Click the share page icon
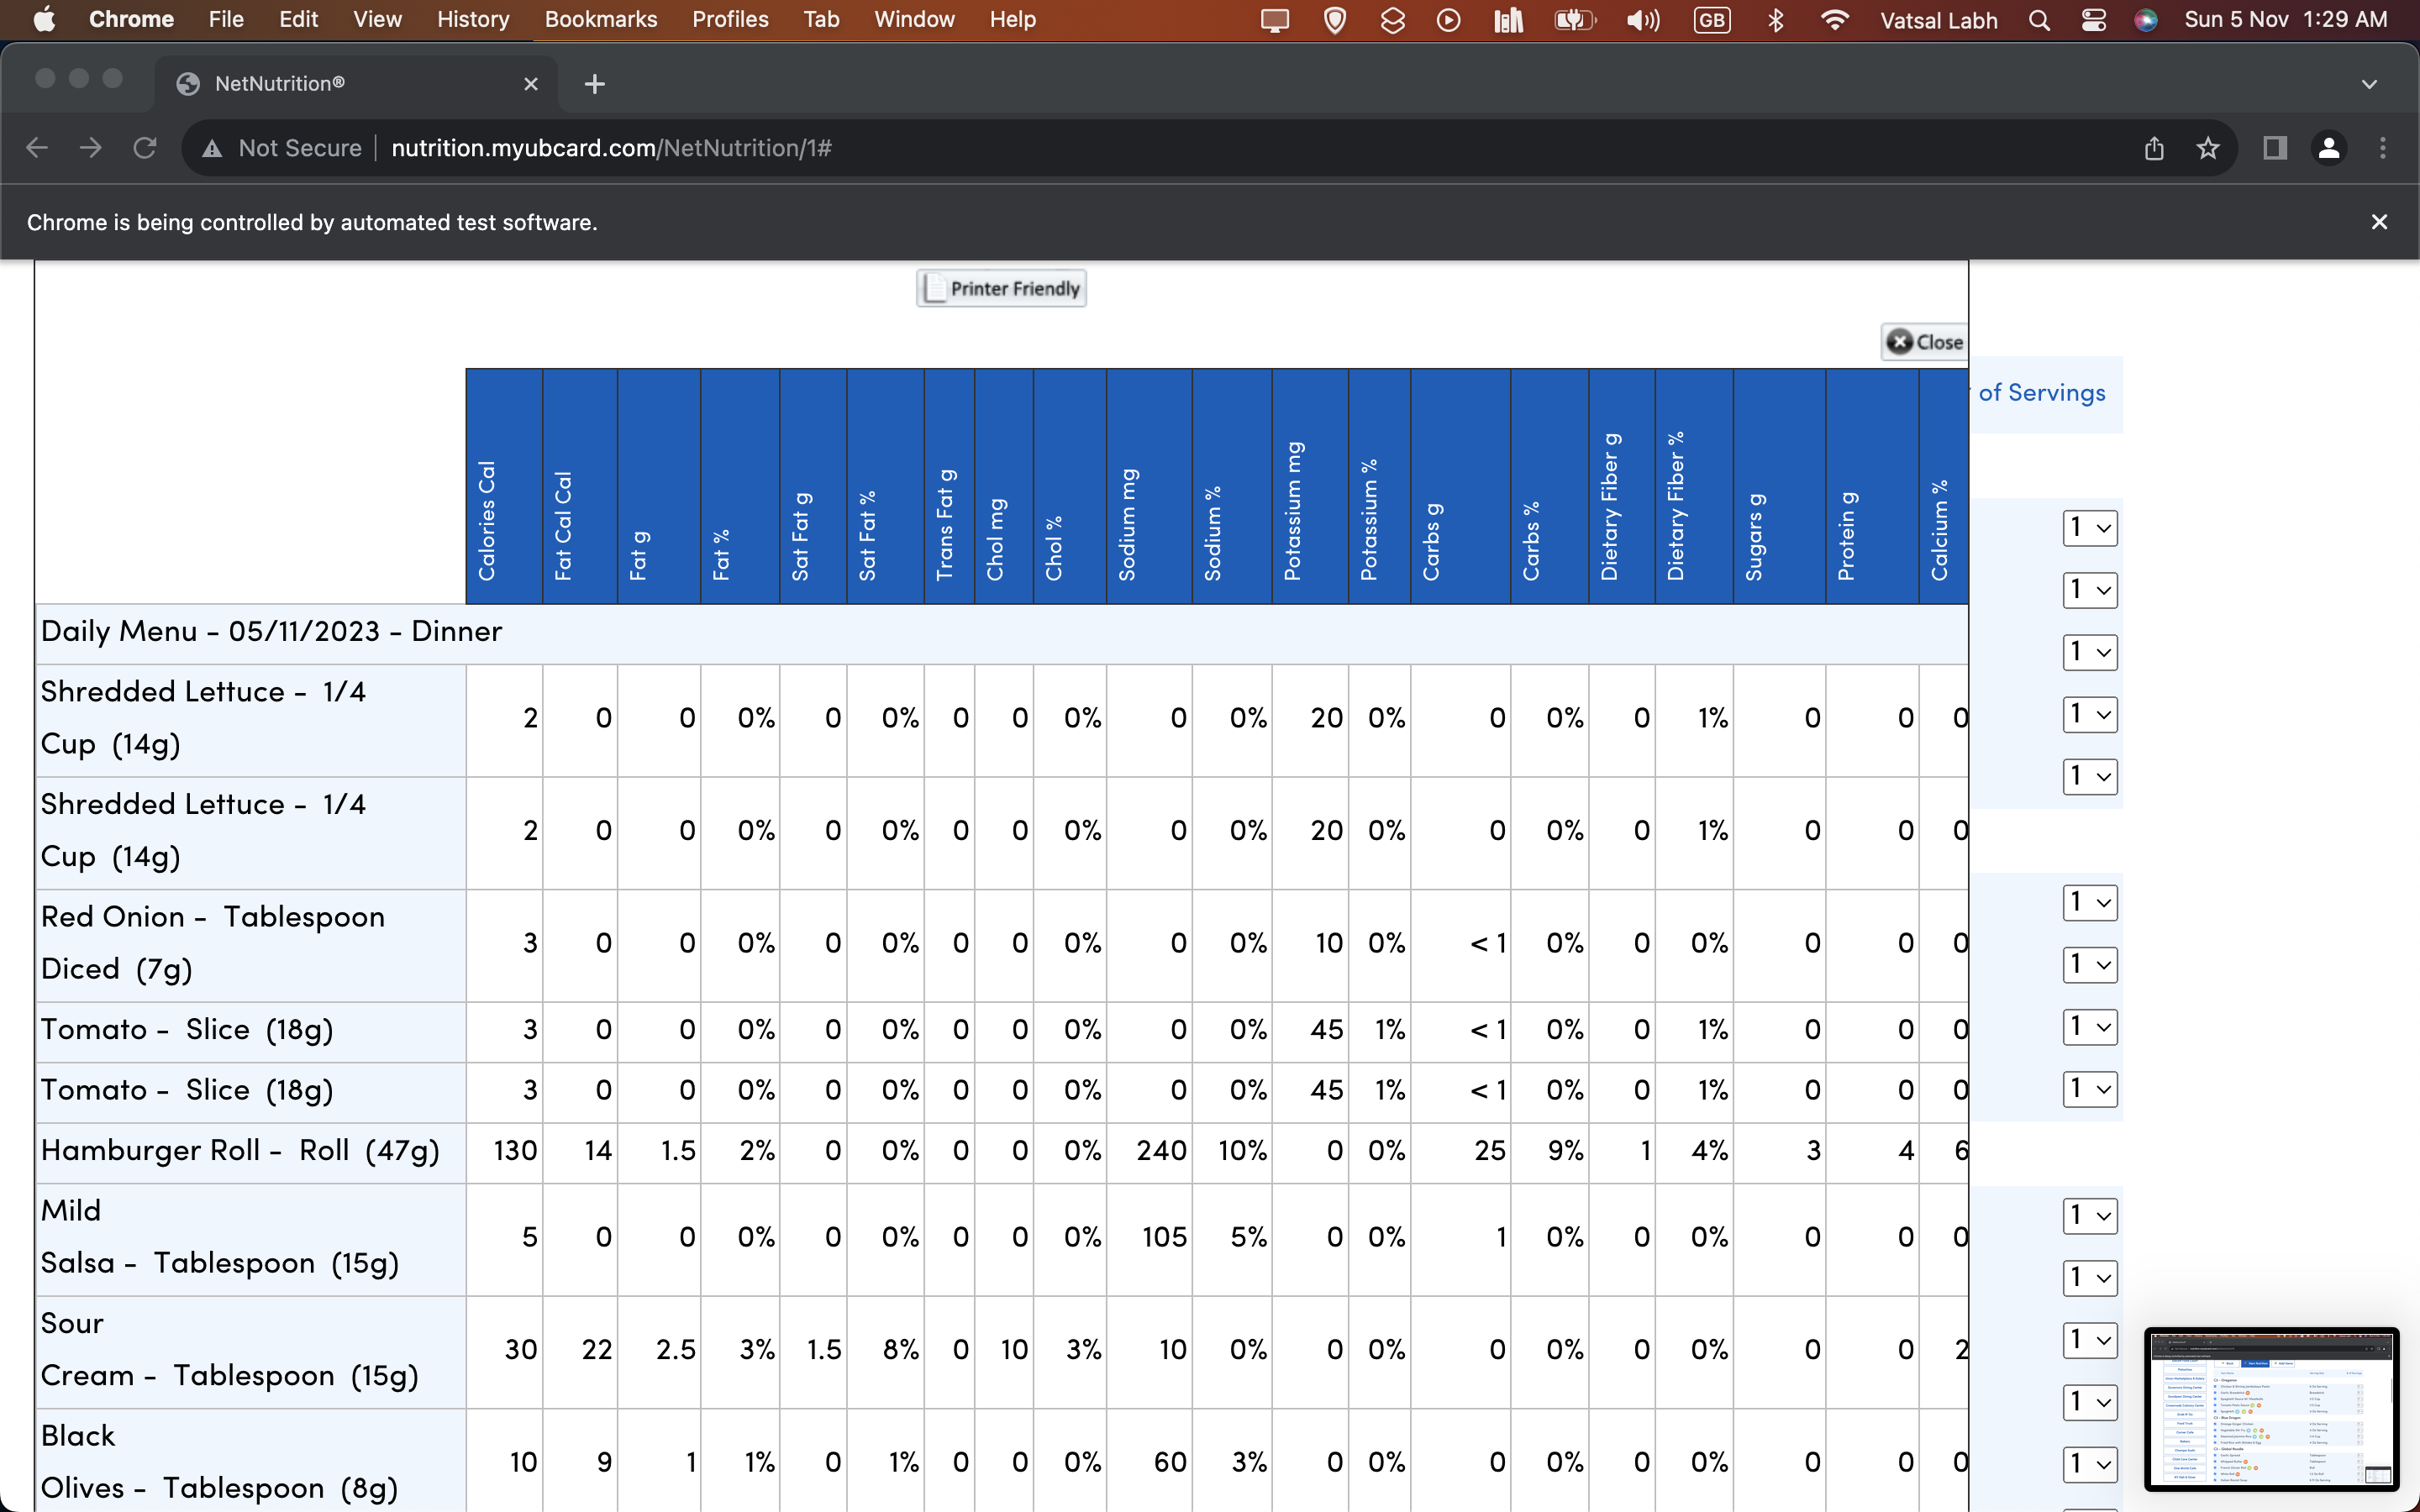 point(2154,148)
